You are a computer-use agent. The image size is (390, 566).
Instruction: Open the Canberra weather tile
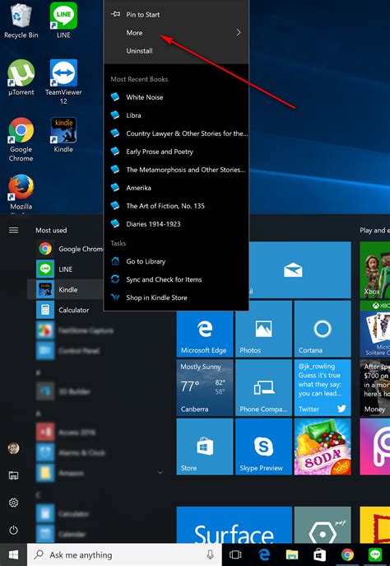point(205,388)
